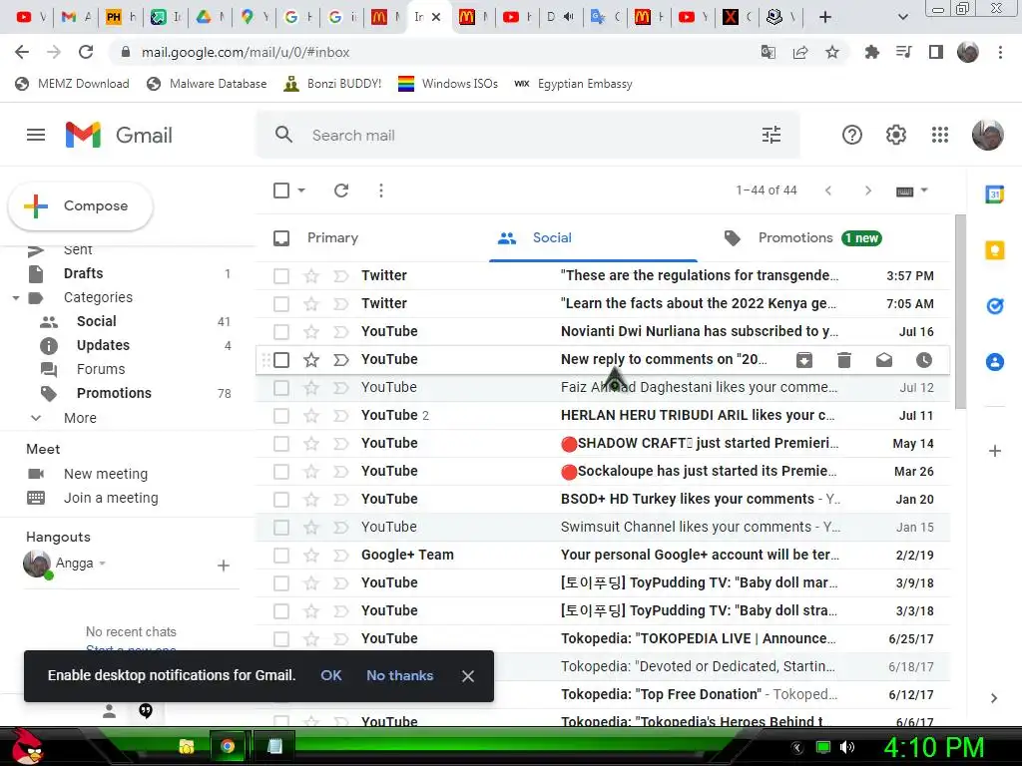
Task: Start a new Hangouts chat plus icon
Action: [223, 566]
